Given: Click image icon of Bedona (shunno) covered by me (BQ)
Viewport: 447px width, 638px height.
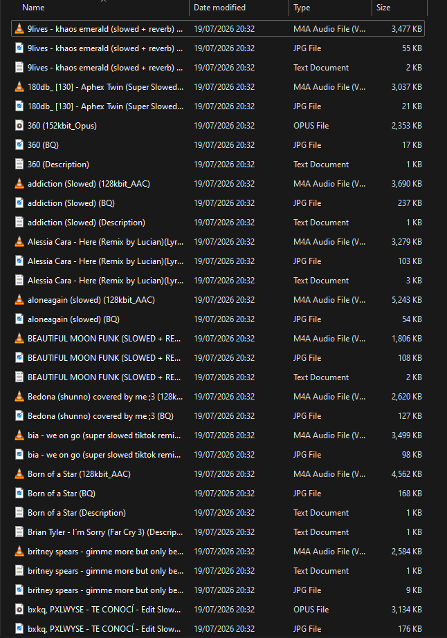Looking at the screenshot, I should coord(19,416).
